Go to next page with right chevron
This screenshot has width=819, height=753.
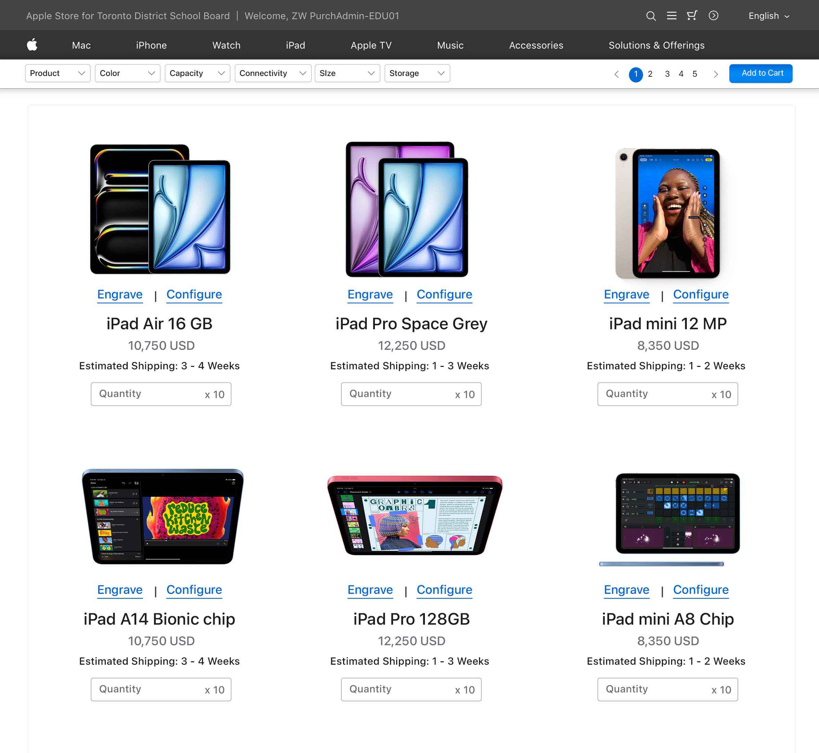point(716,74)
